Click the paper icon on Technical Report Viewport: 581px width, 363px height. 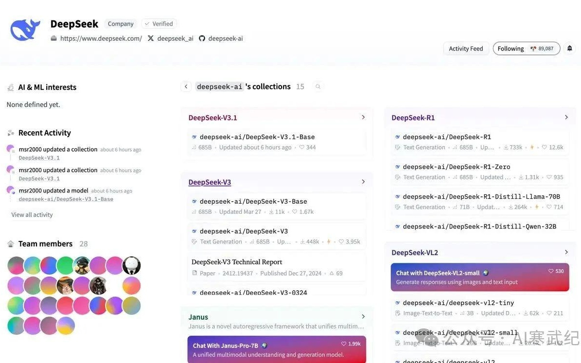pos(194,273)
